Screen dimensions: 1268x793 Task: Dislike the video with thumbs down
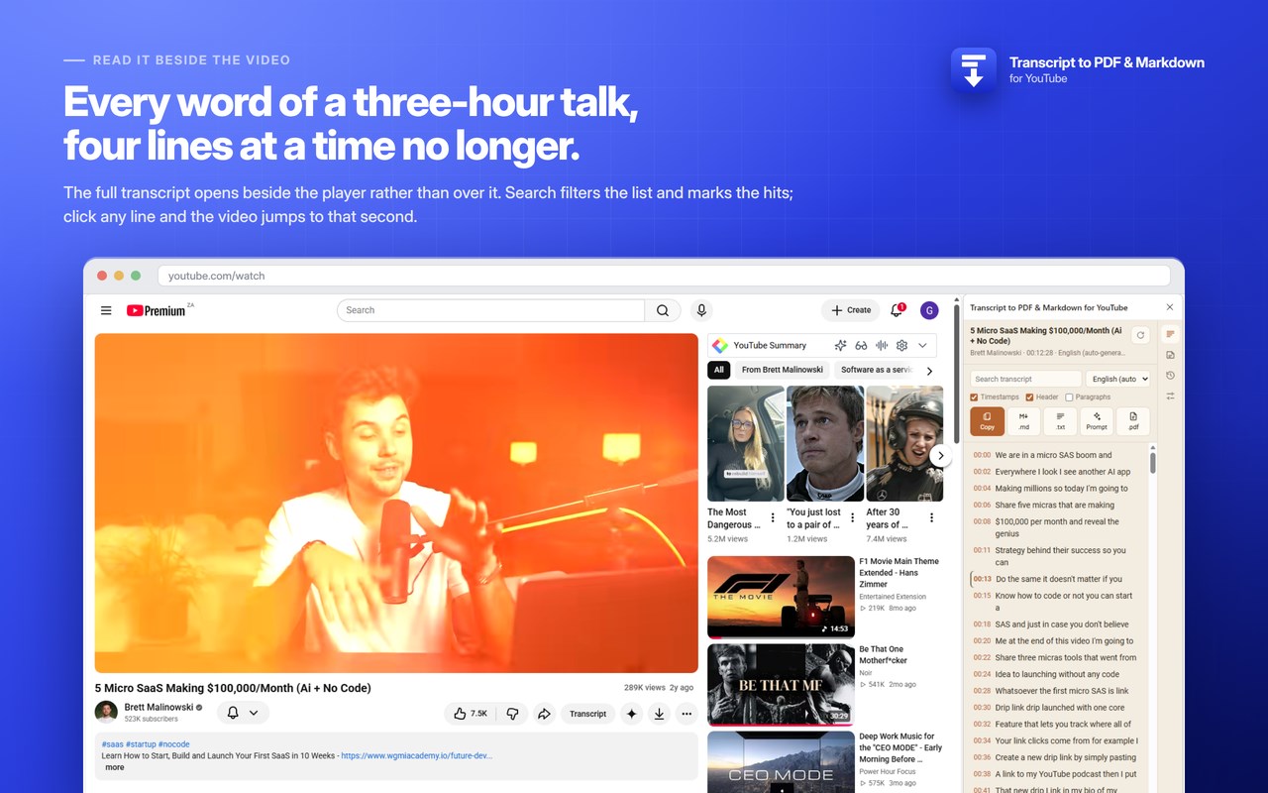click(x=512, y=713)
